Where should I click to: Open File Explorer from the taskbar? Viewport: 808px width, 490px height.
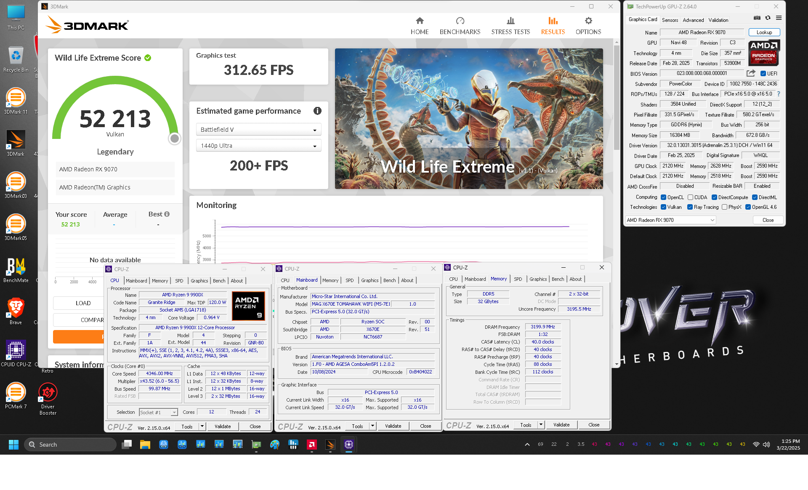click(145, 445)
